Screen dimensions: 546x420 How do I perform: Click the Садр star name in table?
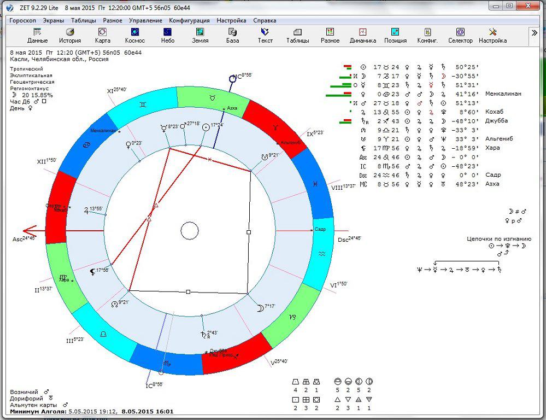[x=493, y=175]
